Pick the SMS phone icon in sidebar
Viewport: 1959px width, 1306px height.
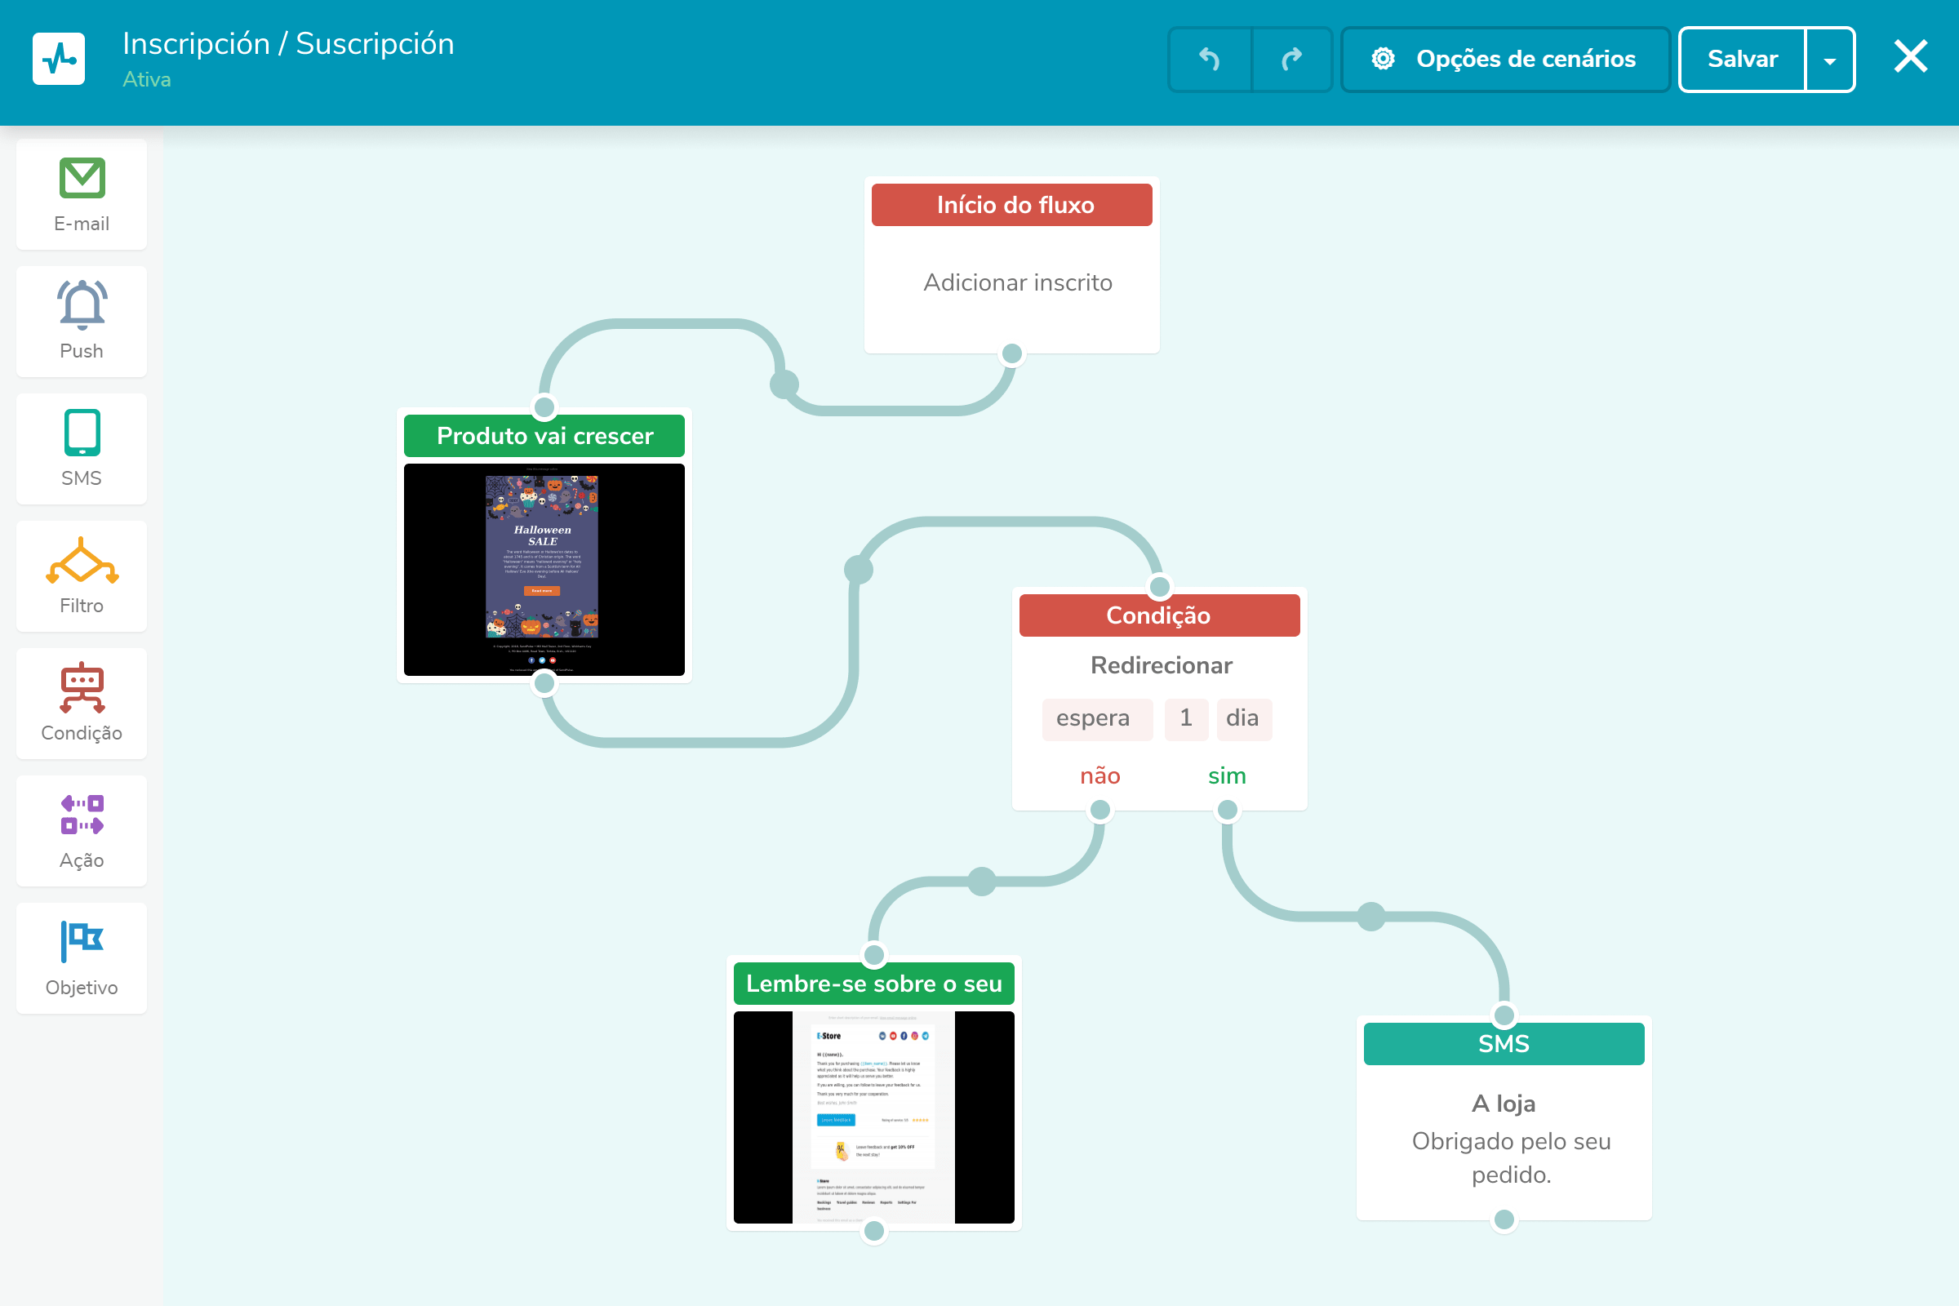[82, 433]
